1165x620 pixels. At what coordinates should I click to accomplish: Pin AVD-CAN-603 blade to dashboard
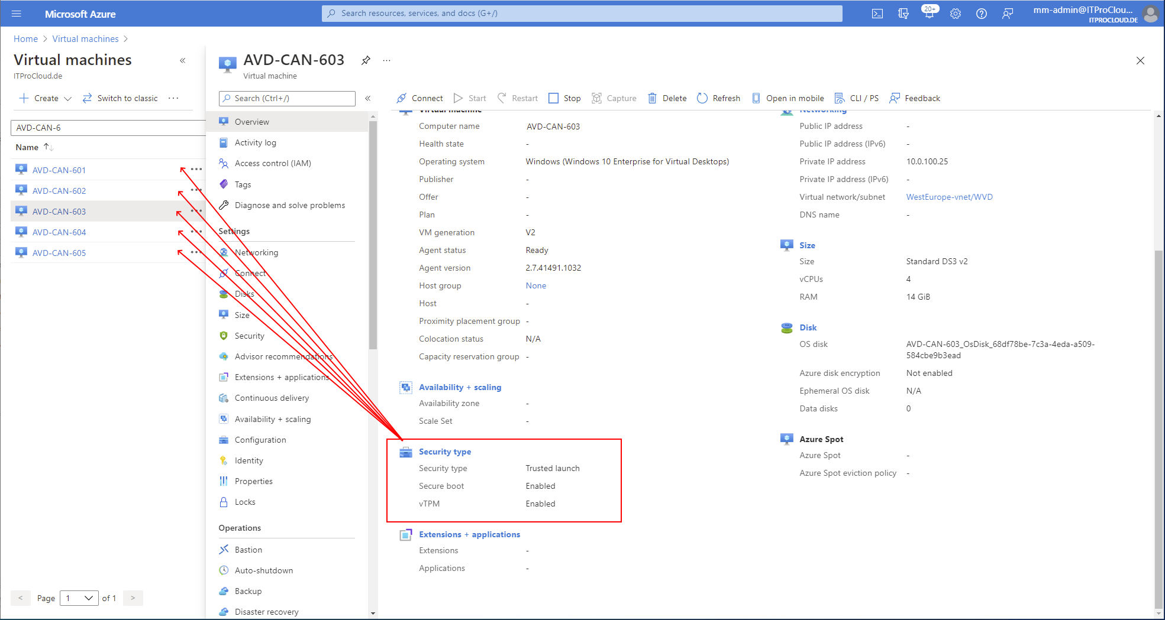tap(366, 60)
